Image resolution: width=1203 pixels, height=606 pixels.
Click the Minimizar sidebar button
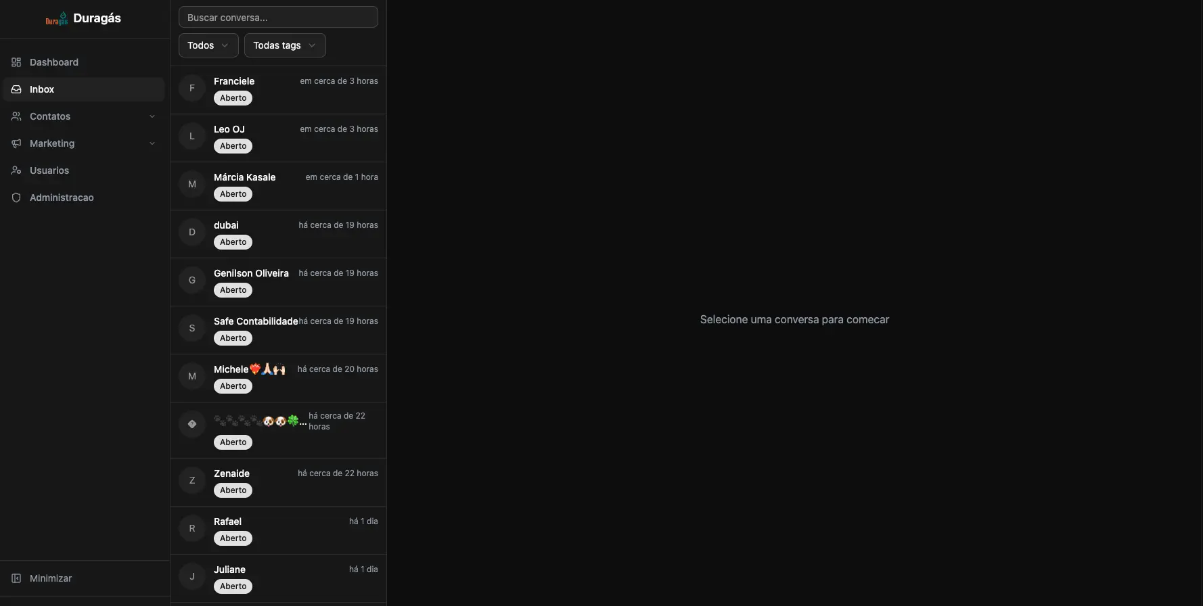[84, 578]
